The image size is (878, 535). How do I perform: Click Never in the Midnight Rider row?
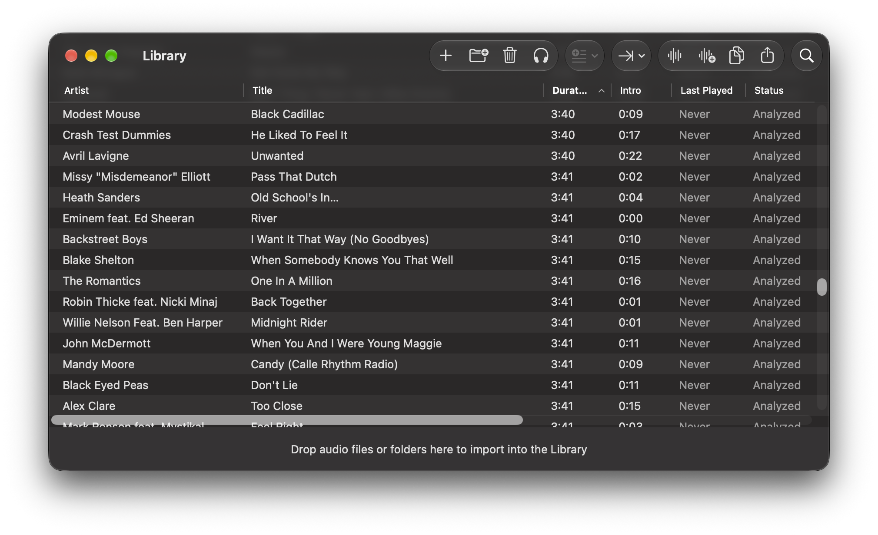(694, 322)
